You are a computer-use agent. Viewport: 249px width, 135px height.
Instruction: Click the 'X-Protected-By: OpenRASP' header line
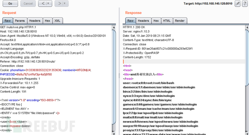(141, 53)
